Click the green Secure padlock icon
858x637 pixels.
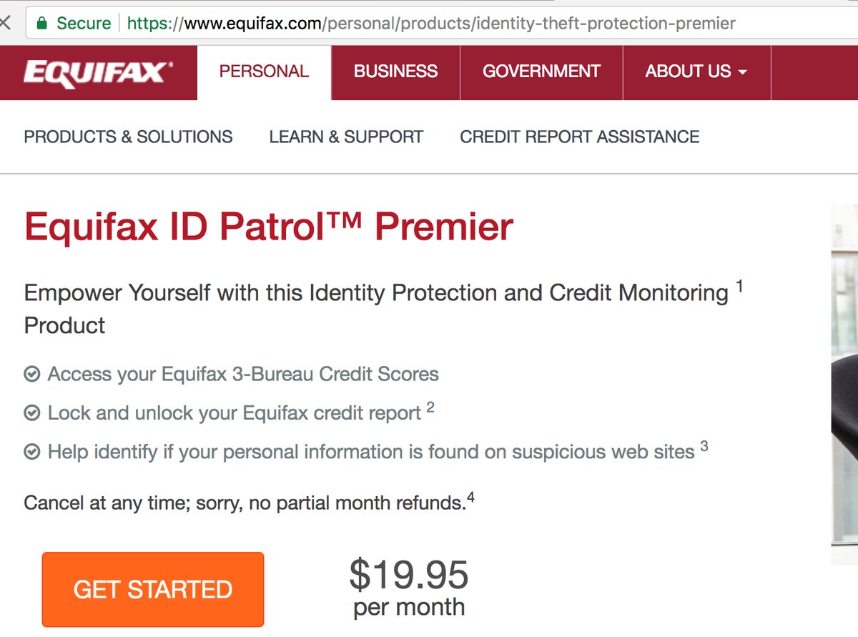click(x=42, y=23)
